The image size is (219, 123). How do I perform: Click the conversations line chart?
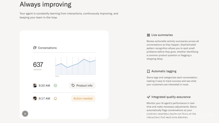point(75,66)
